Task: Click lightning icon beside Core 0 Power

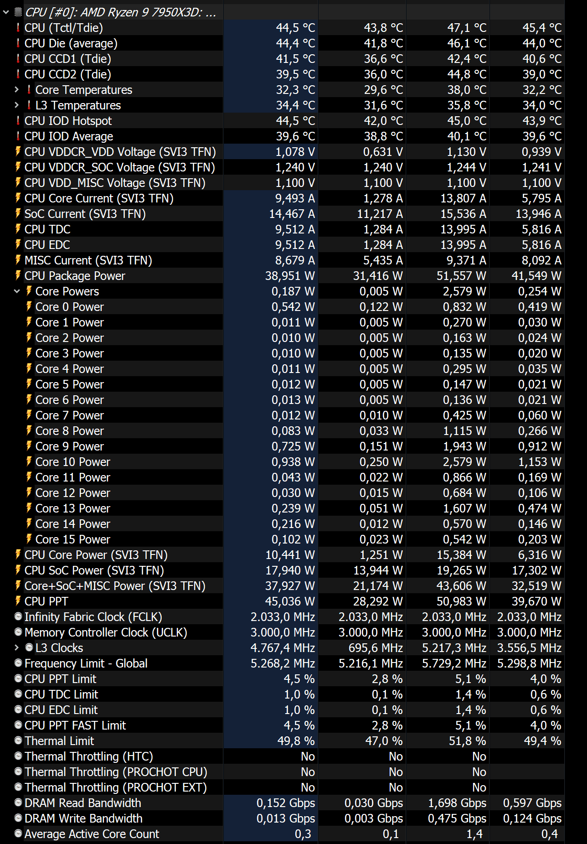Action: click(x=29, y=306)
